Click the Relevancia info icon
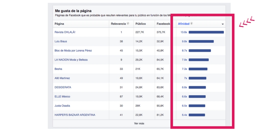 pyautogui.click(x=128, y=23)
